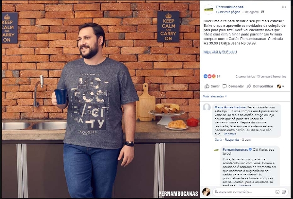Open the shares count link
Screen dimensions: 293x199
pos(271,77)
